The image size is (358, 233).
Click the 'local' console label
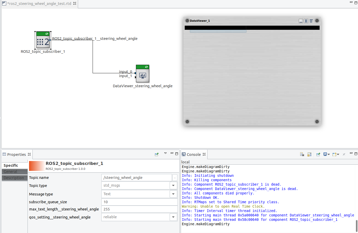185,162
